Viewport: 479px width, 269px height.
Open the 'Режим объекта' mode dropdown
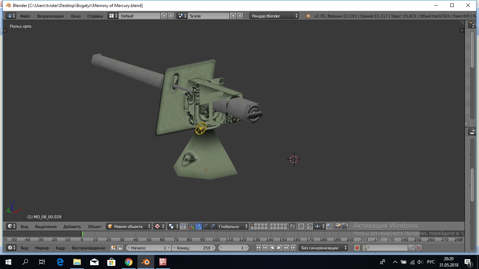(x=129, y=227)
